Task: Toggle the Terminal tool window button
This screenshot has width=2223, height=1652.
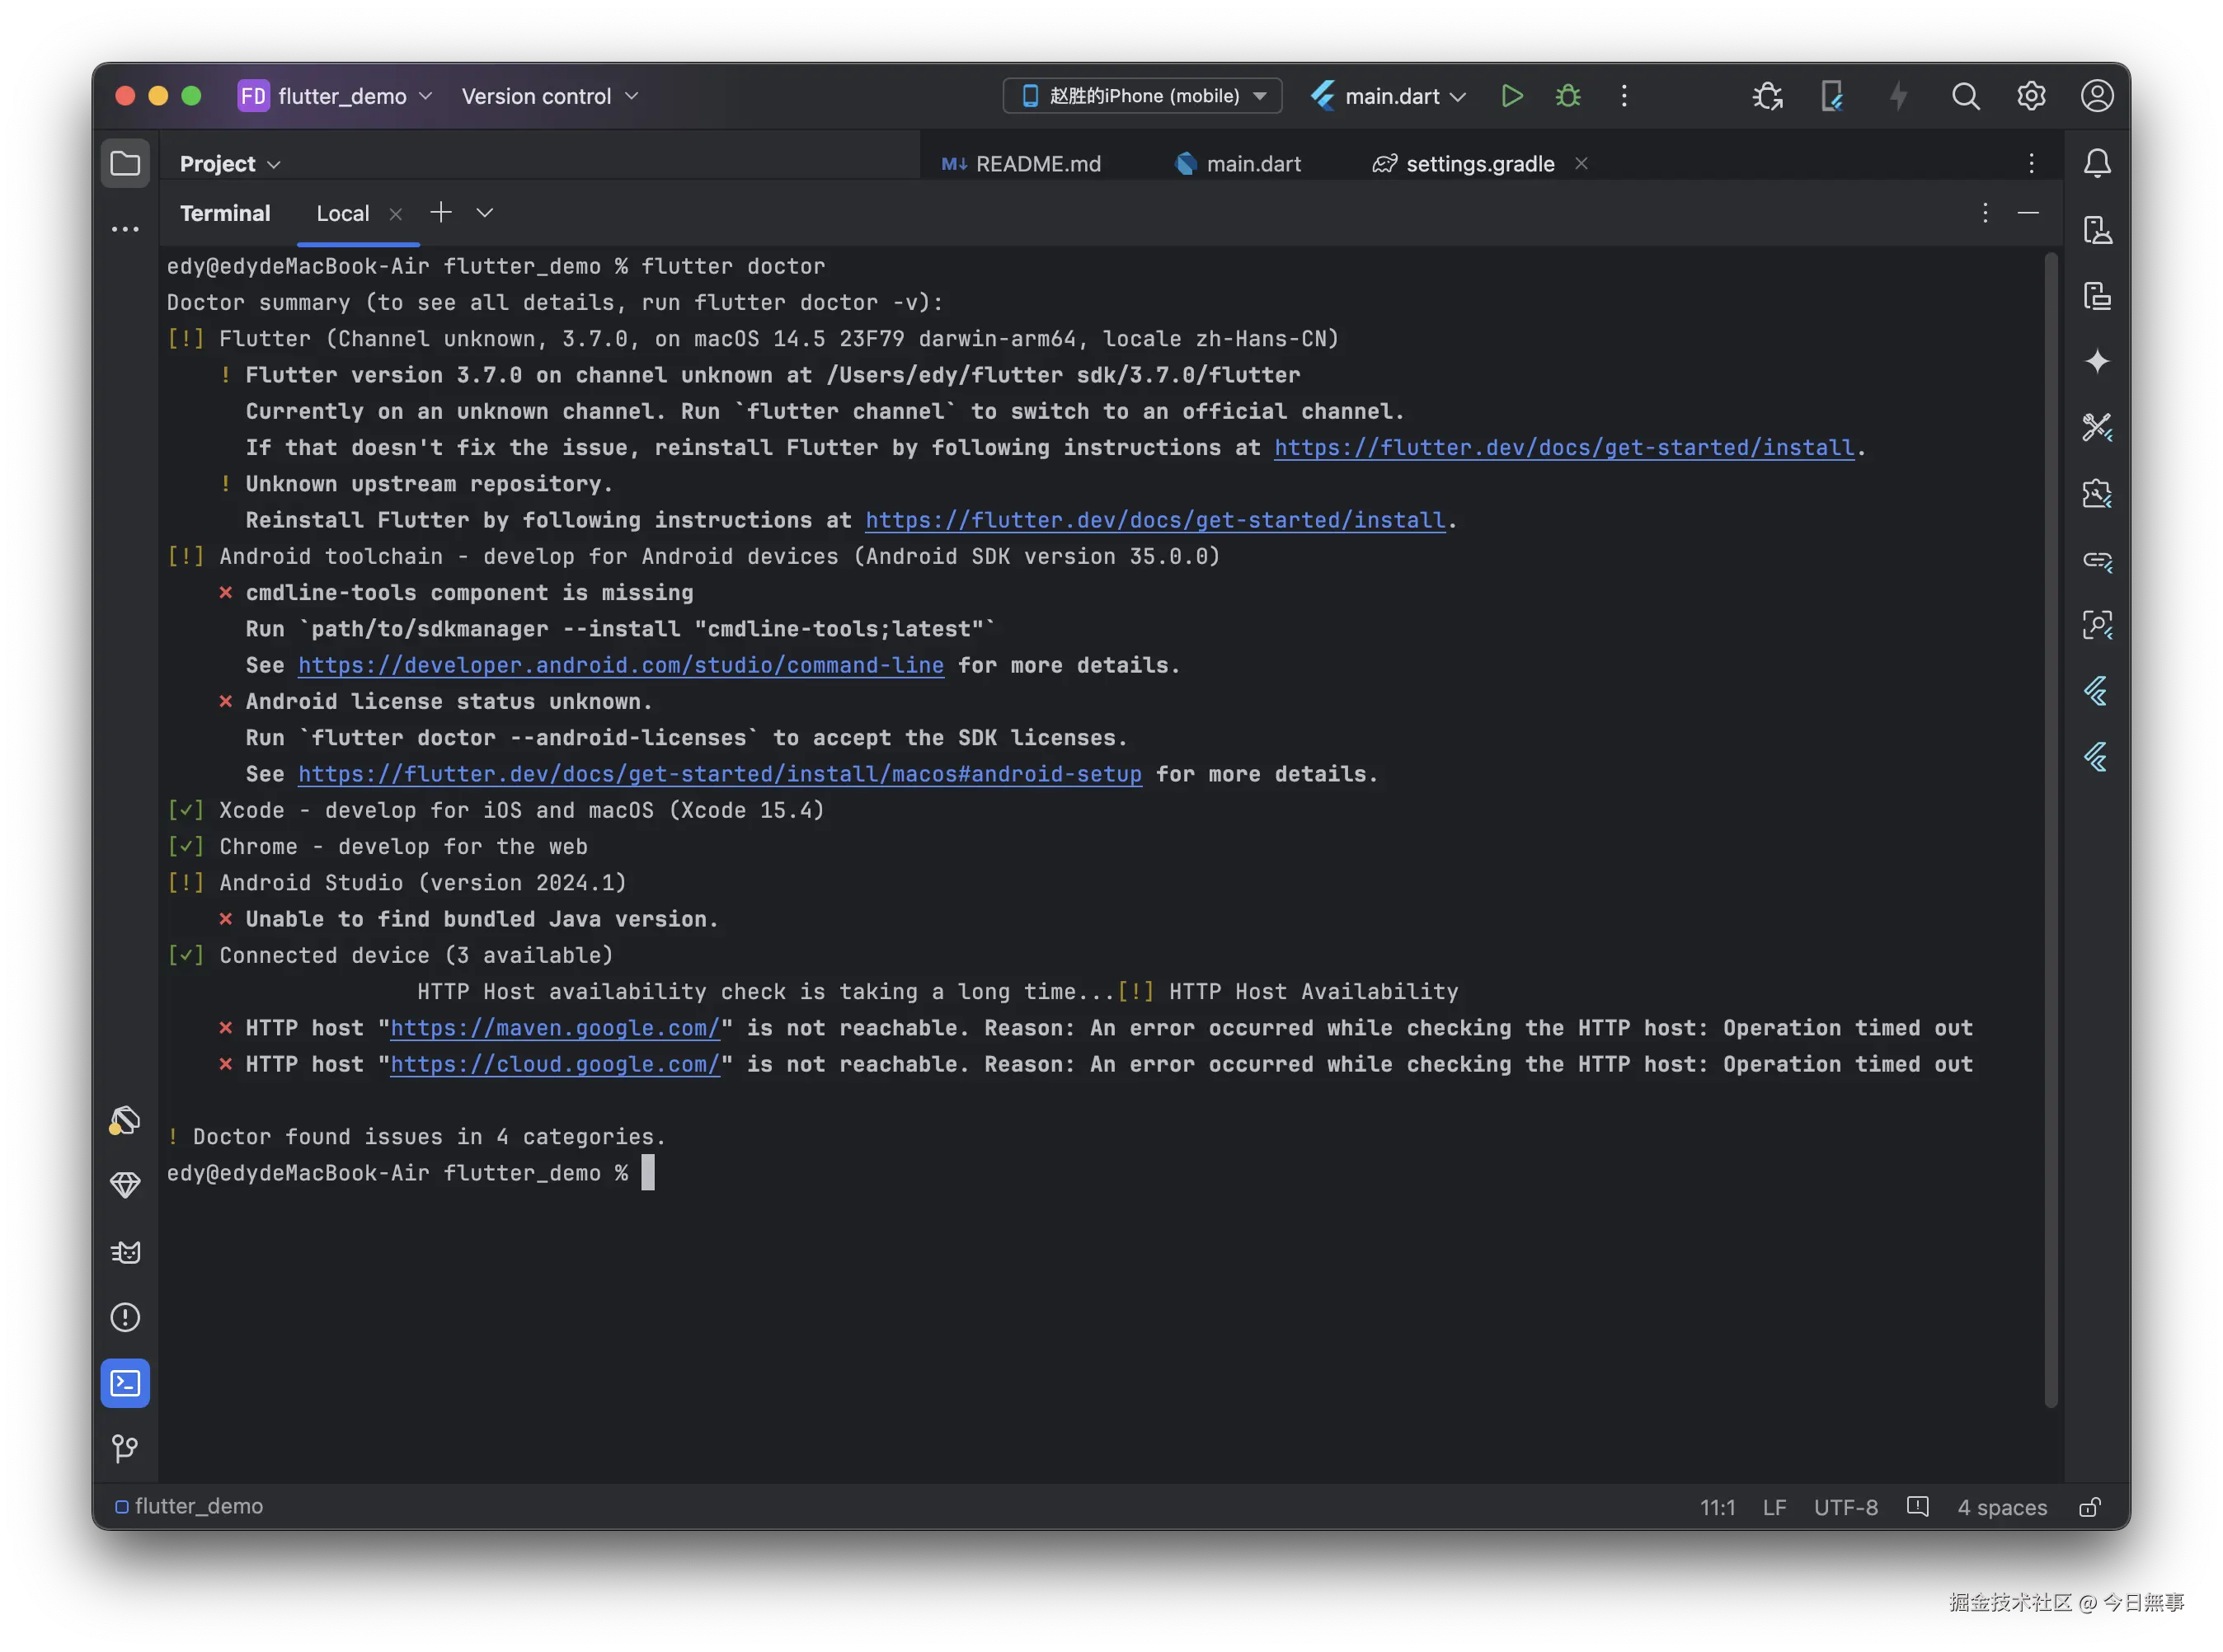Action: pyautogui.click(x=125, y=1383)
